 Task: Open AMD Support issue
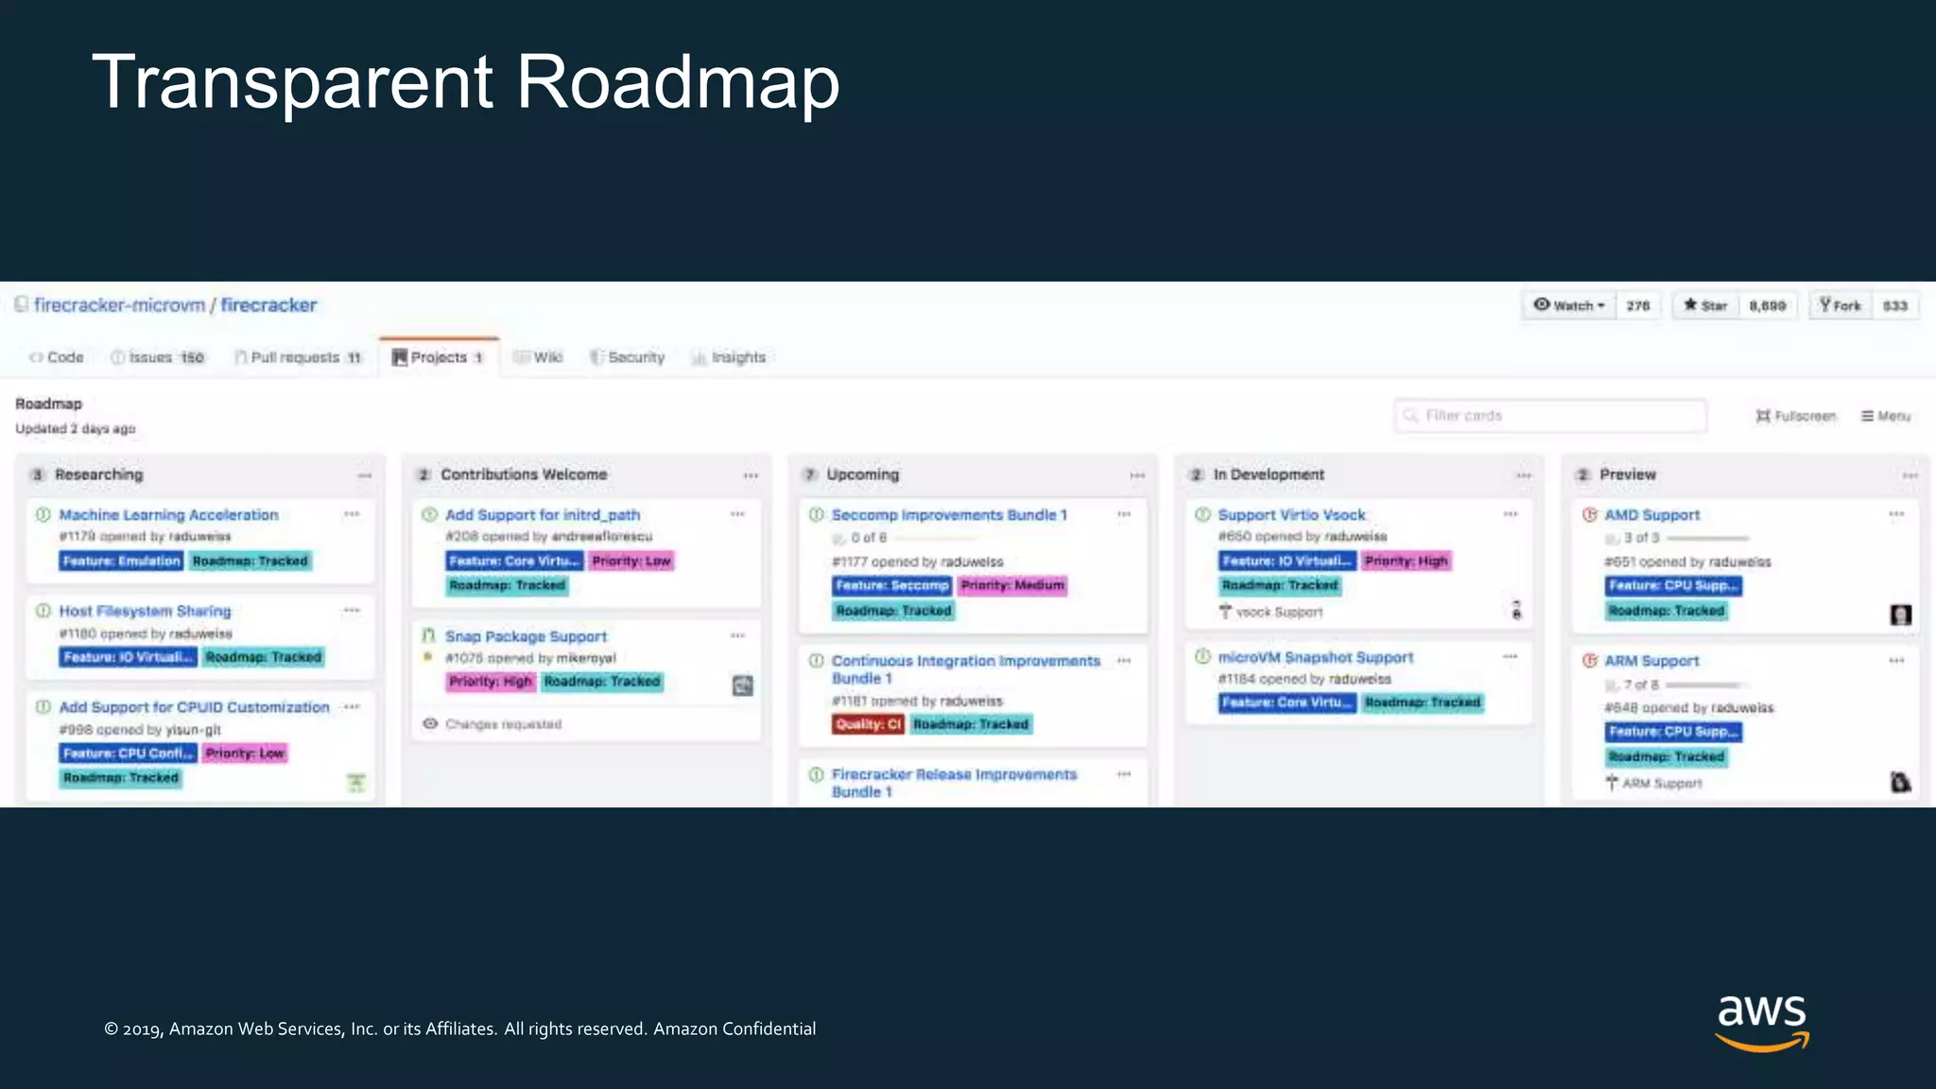tap(1651, 515)
